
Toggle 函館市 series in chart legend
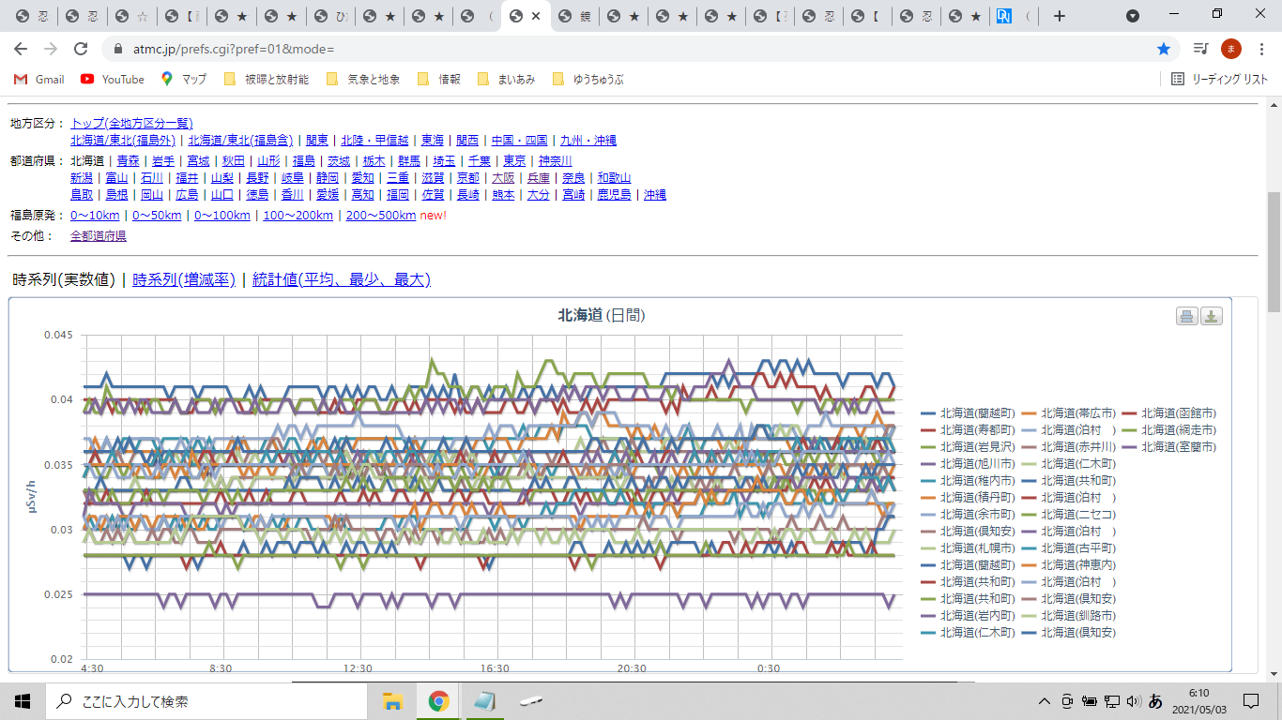1169,412
